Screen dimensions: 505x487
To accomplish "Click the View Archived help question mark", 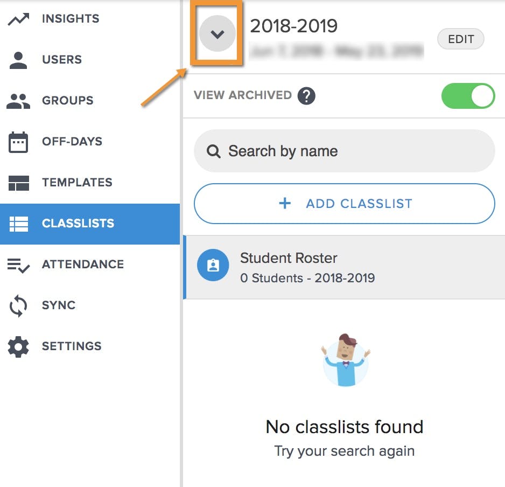I will click(x=306, y=96).
